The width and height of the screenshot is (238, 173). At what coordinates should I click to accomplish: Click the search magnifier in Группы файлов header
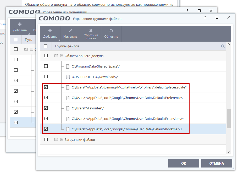click(x=223, y=46)
